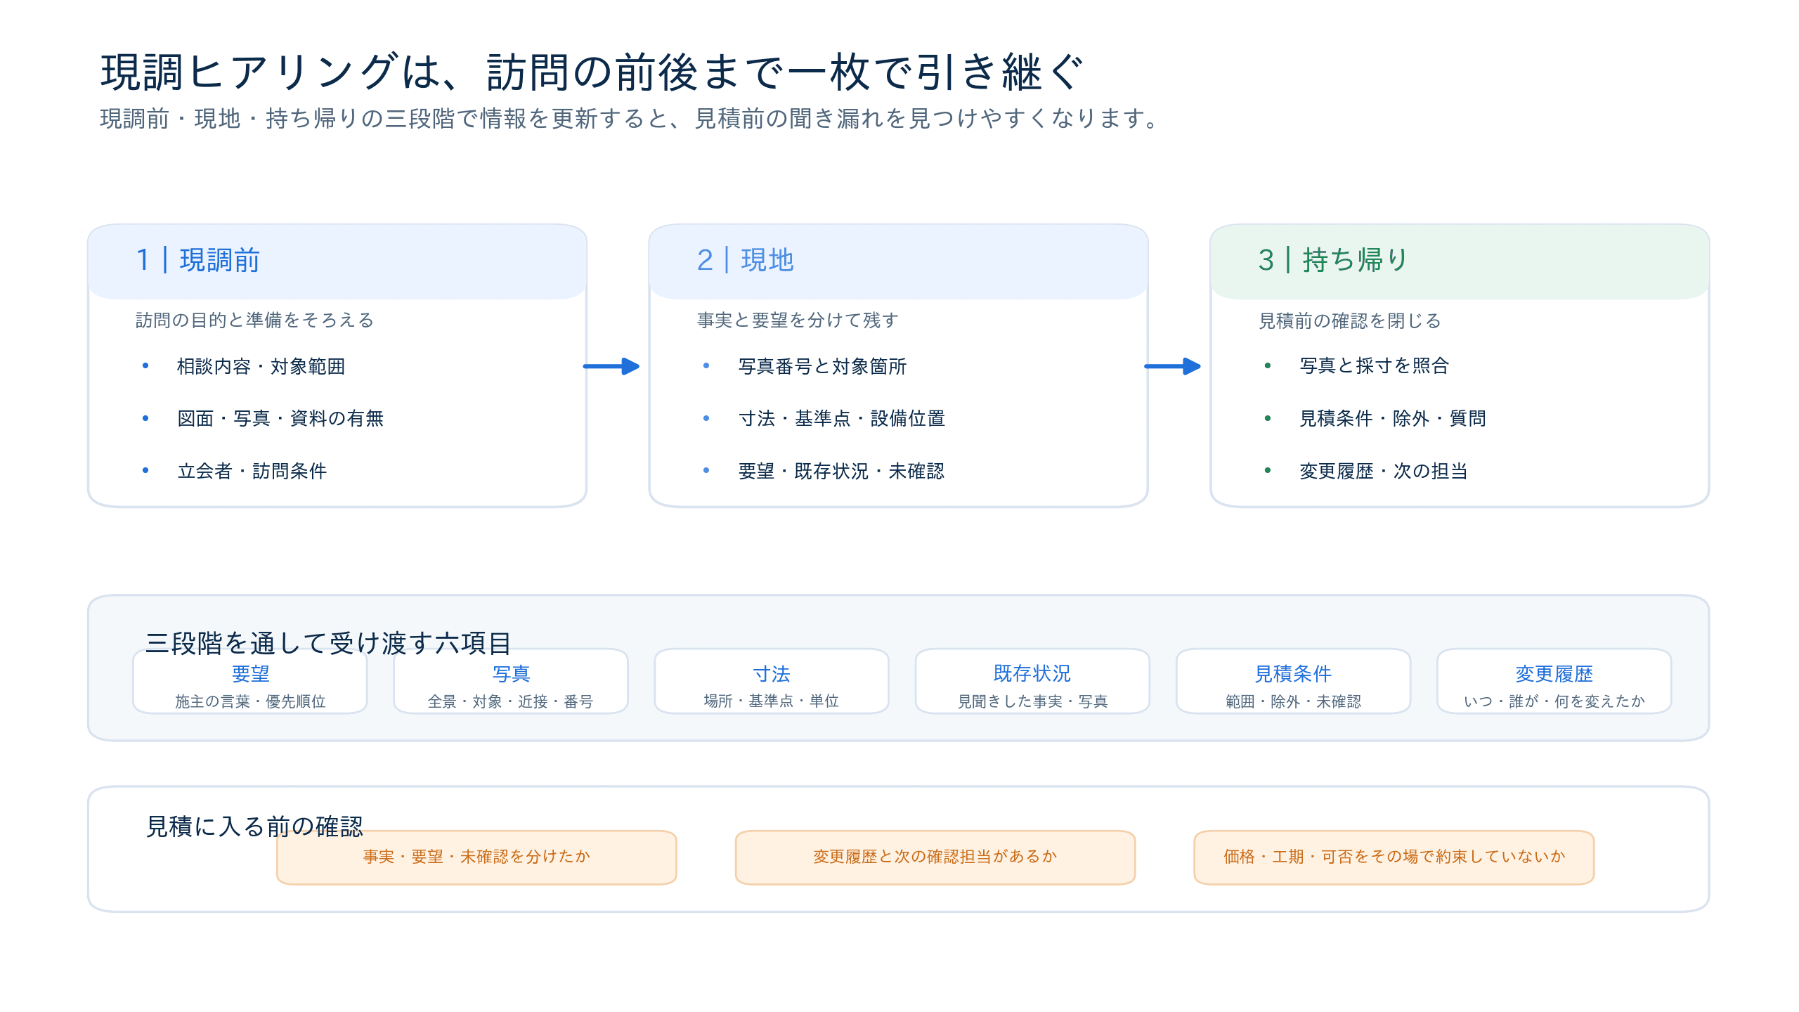Click the 寸法 item card
The image size is (1799, 1012).
(x=772, y=682)
